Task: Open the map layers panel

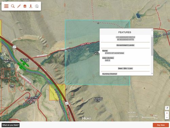Action: coord(25,6)
